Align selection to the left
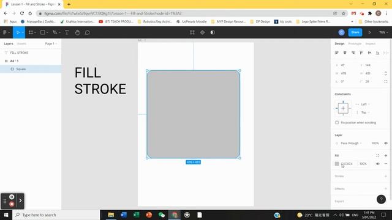The height and width of the screenshot is (220, 392). tap(337, 53)
